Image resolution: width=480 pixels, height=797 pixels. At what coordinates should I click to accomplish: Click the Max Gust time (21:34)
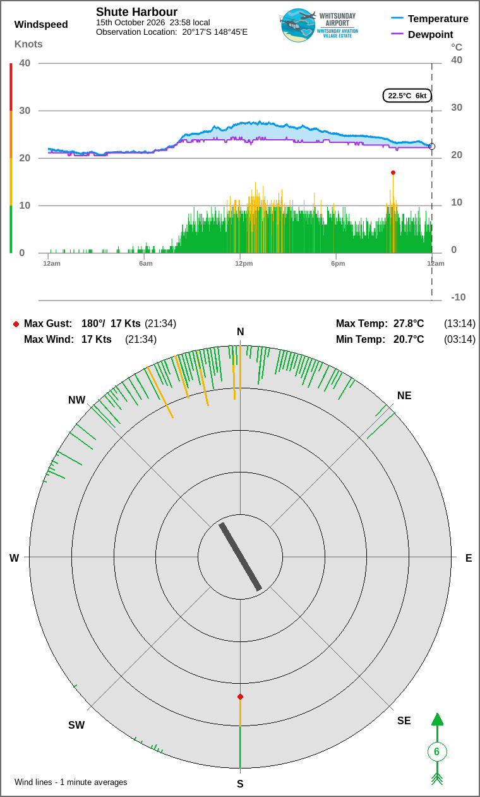[x=160, y=323]
